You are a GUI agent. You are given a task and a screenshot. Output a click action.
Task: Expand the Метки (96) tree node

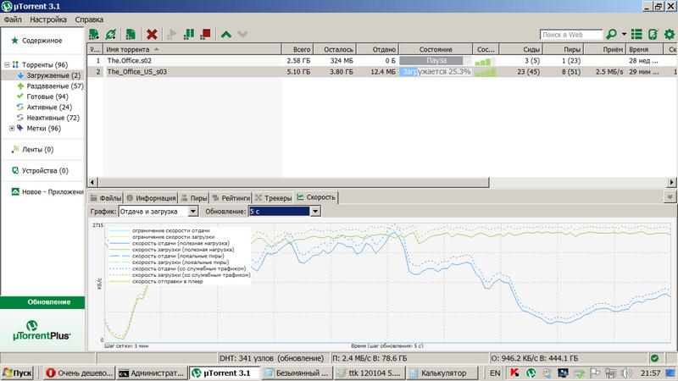(x=12, y=129)
